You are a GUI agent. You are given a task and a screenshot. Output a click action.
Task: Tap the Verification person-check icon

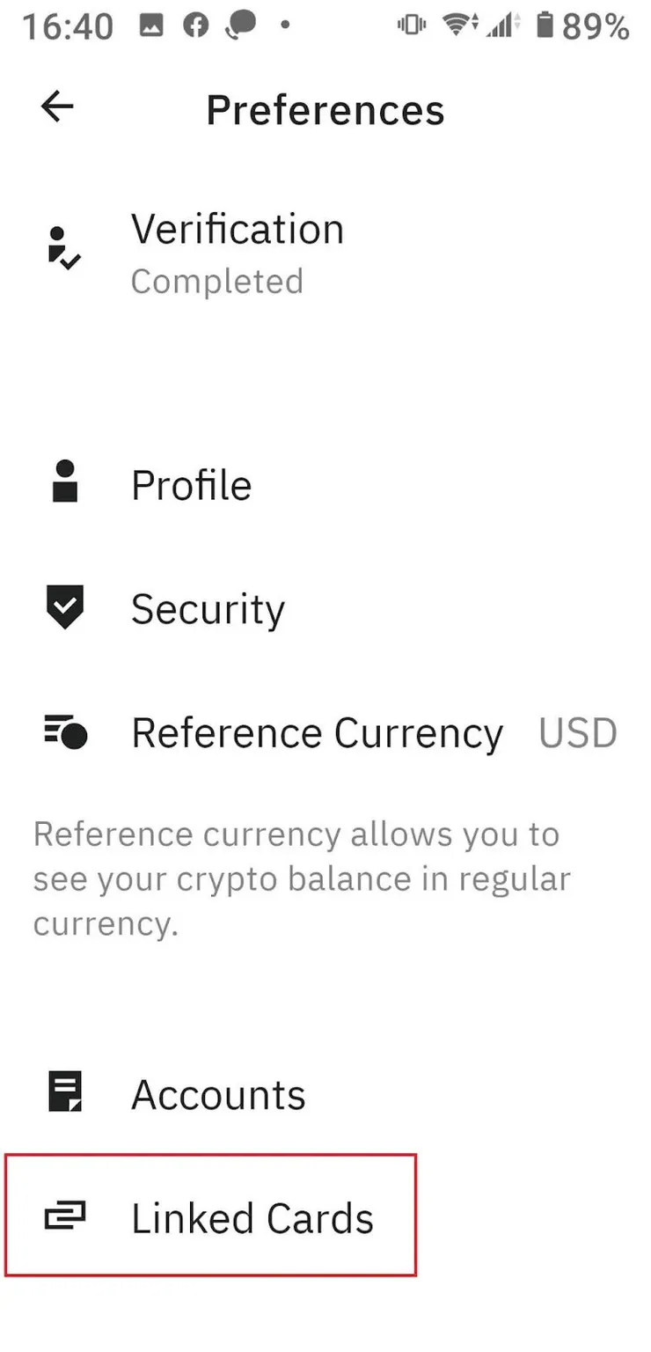coord(63,248)
